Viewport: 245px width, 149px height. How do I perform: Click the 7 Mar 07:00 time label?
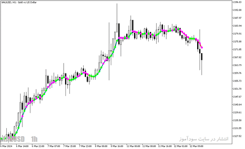(54, 146)
